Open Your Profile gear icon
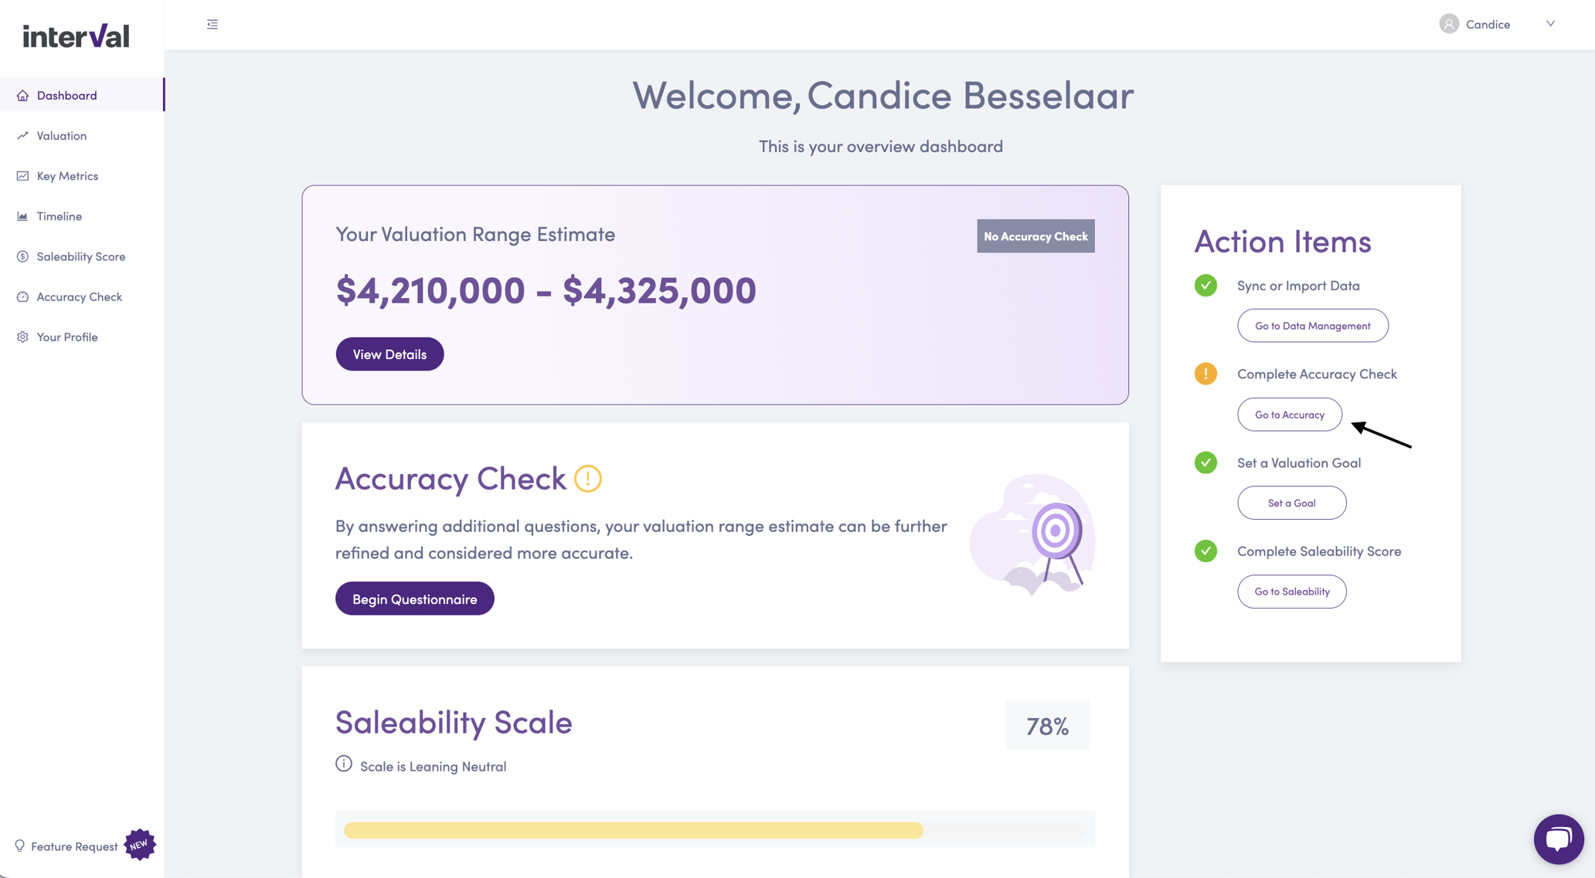This screenshot has height=878, width=1595. coord(23,336)
